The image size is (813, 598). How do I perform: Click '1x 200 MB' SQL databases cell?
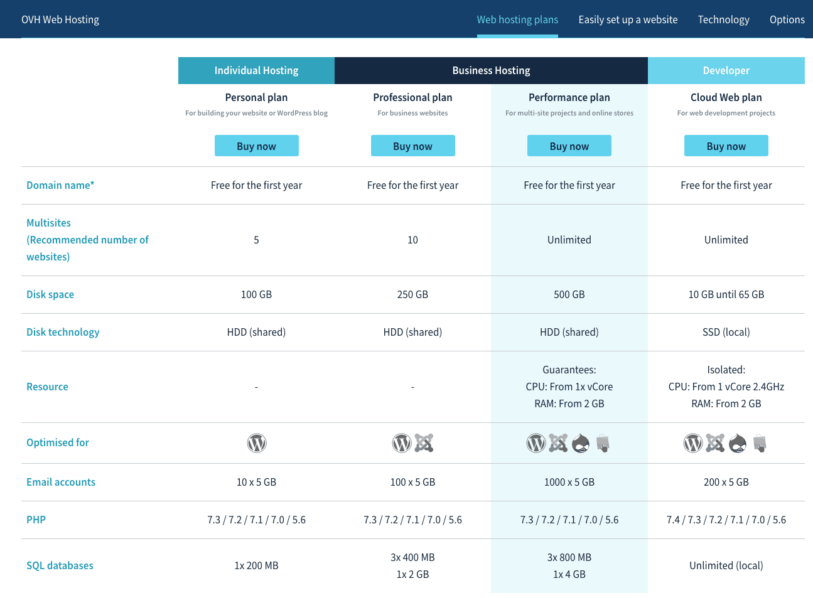(256, 565)
